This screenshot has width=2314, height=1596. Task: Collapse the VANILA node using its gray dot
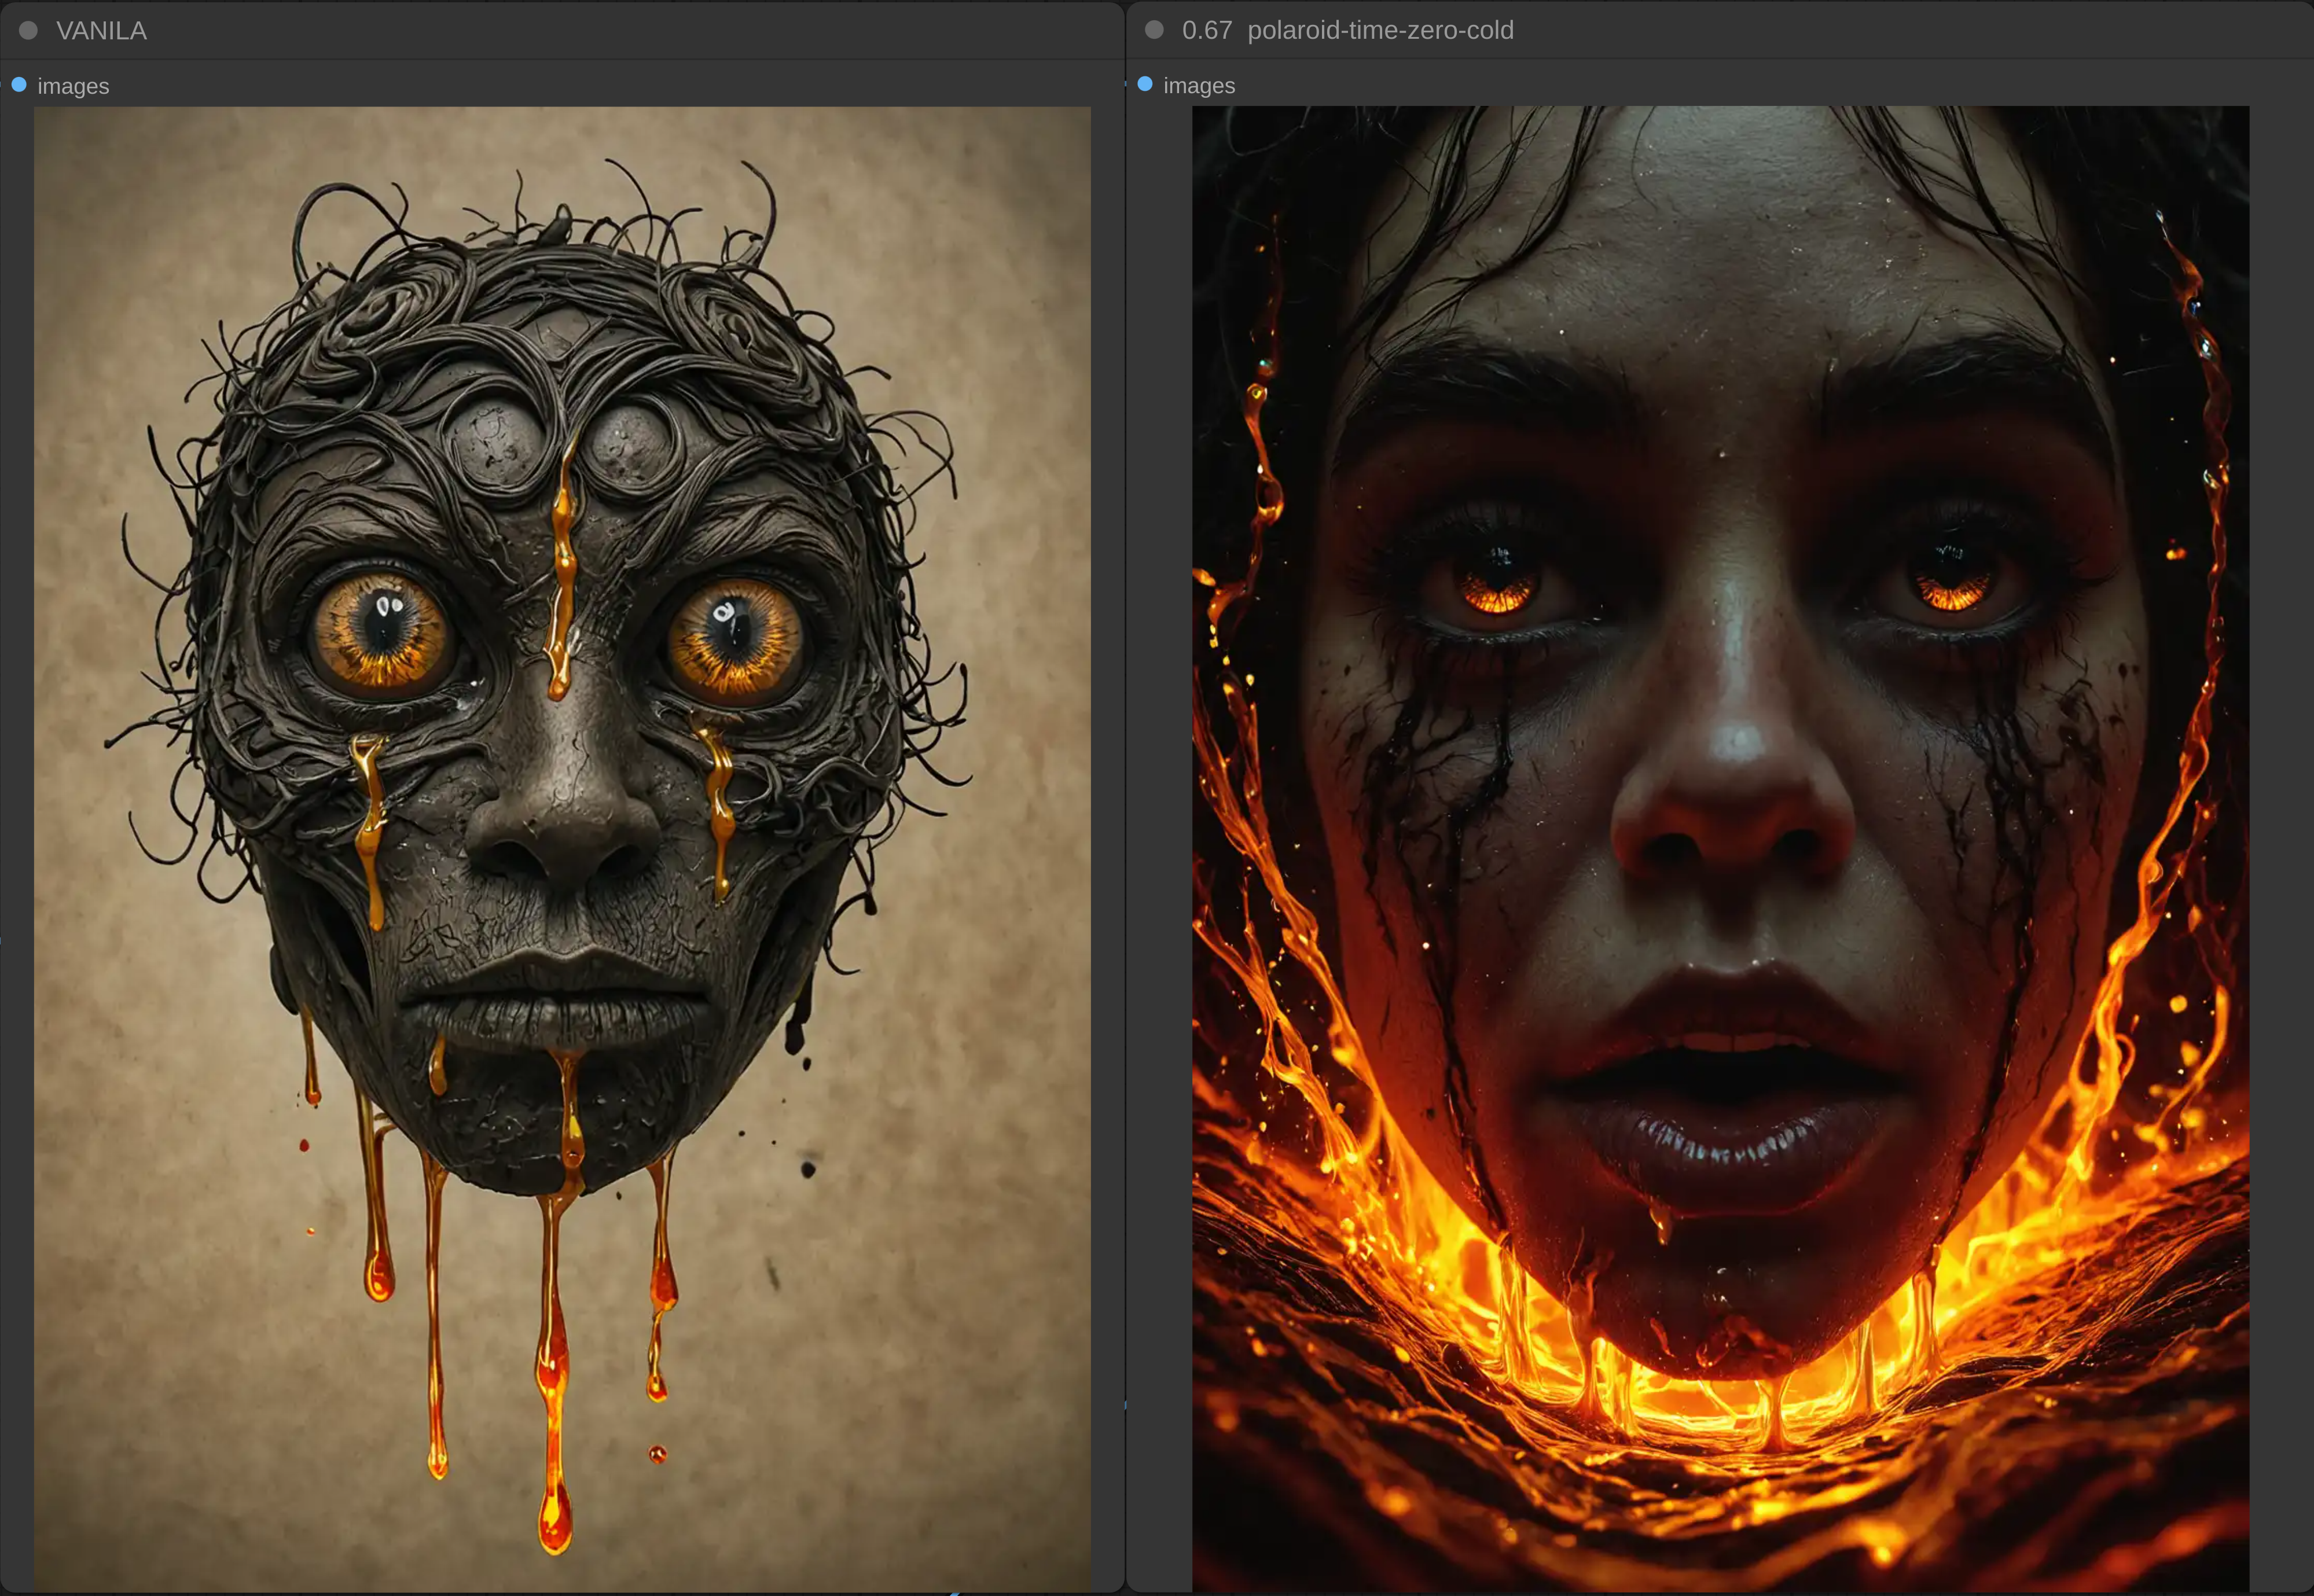point(28,31)
